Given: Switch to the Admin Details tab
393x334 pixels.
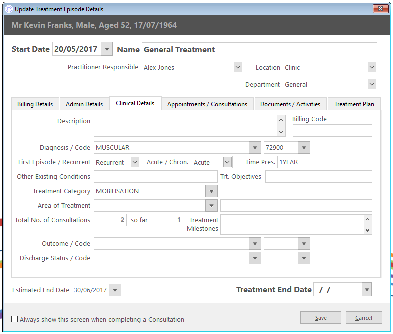Looking at the screenshot, I should [x=84, y=104].
